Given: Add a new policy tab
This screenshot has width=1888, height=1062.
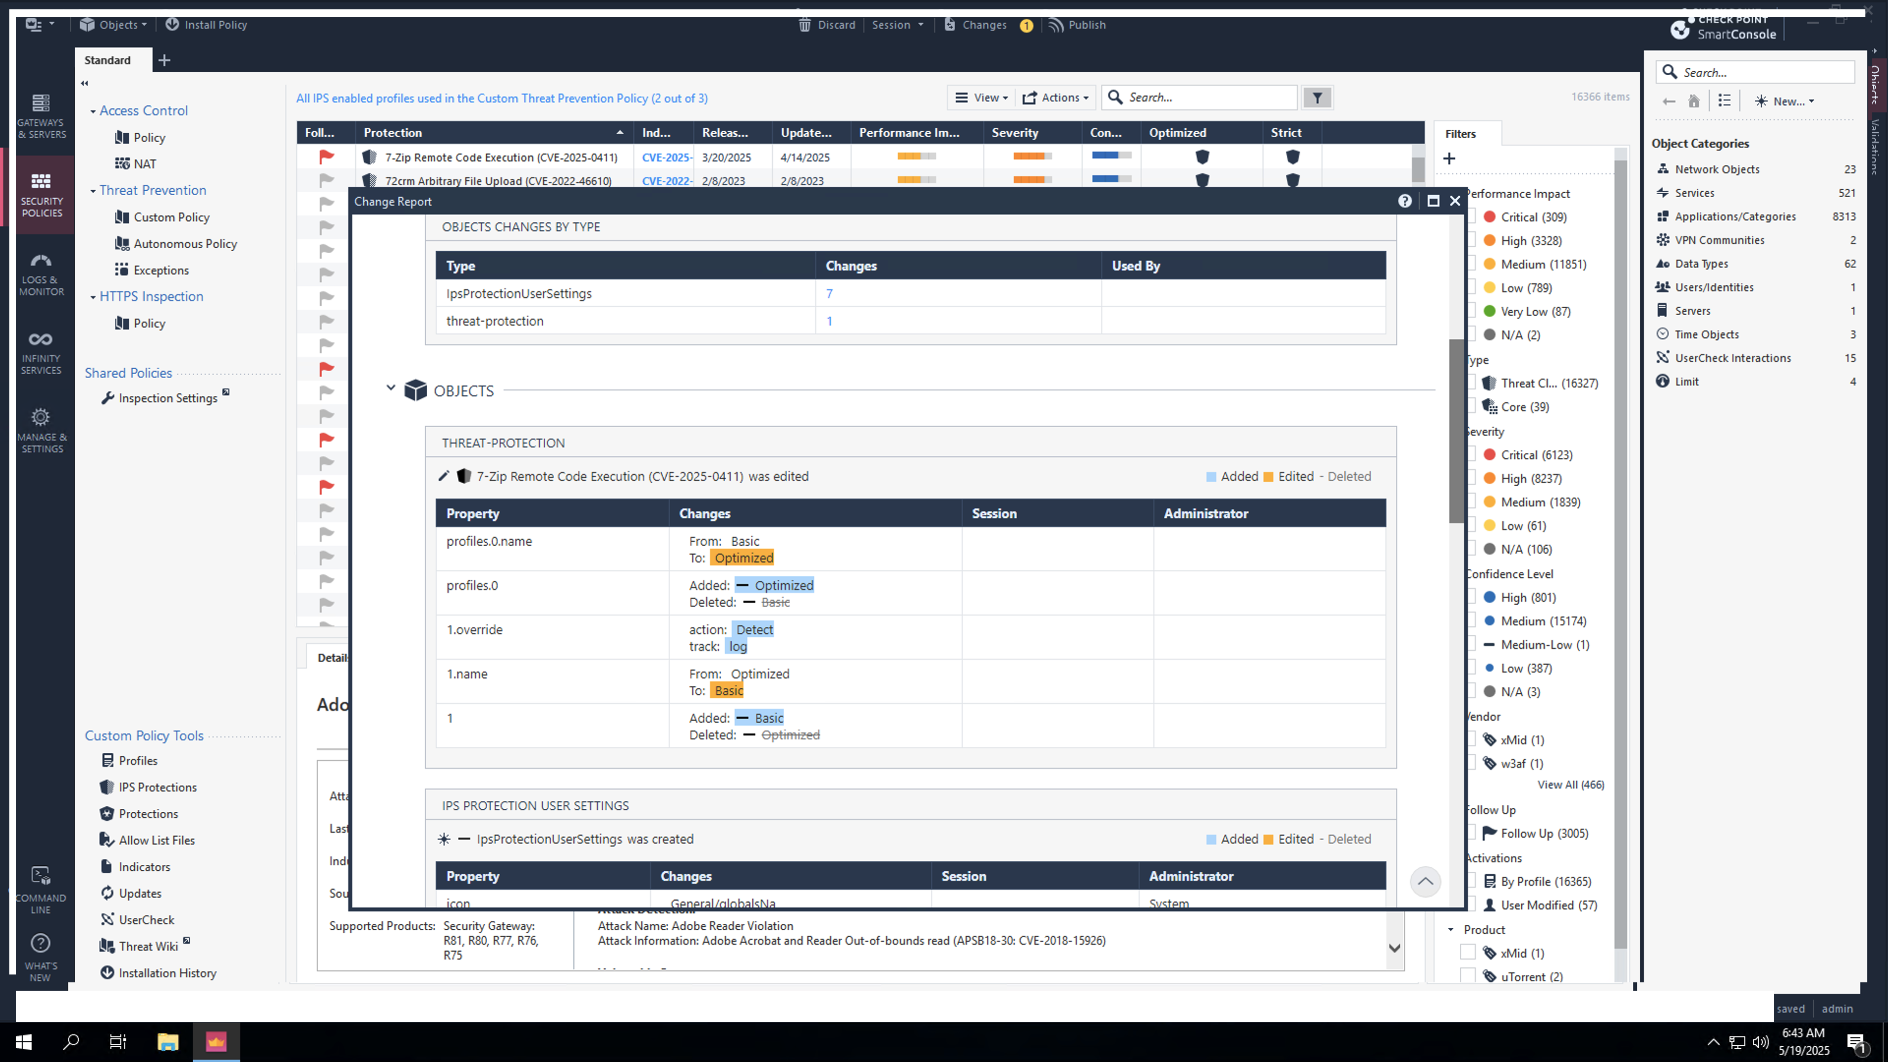Looking at the screenshot, I should click(x=164, y=60).
